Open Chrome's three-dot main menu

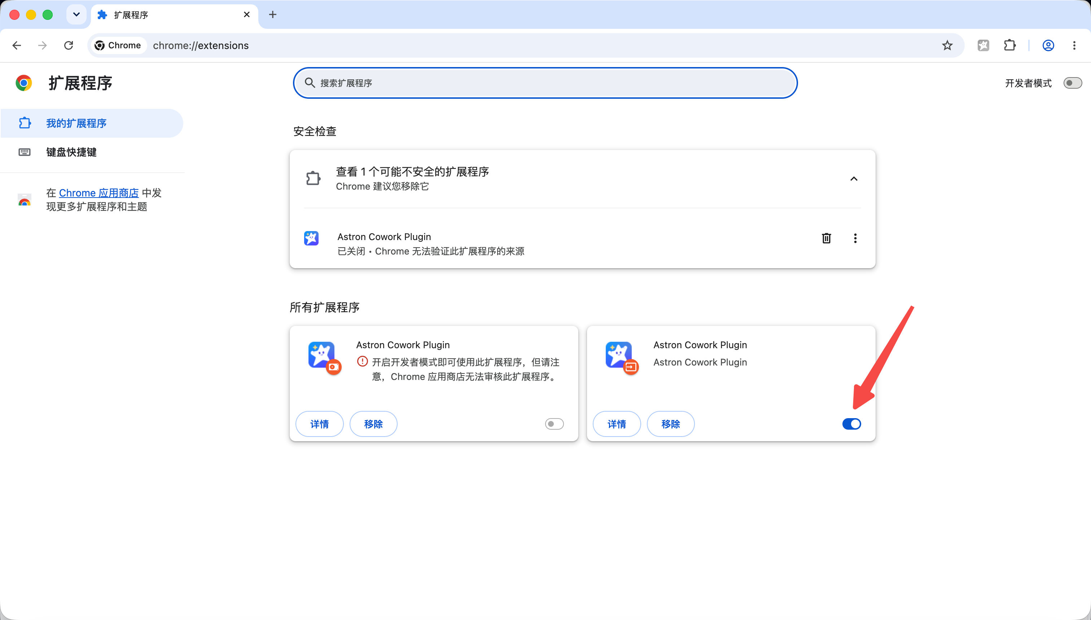[1074, 45]
